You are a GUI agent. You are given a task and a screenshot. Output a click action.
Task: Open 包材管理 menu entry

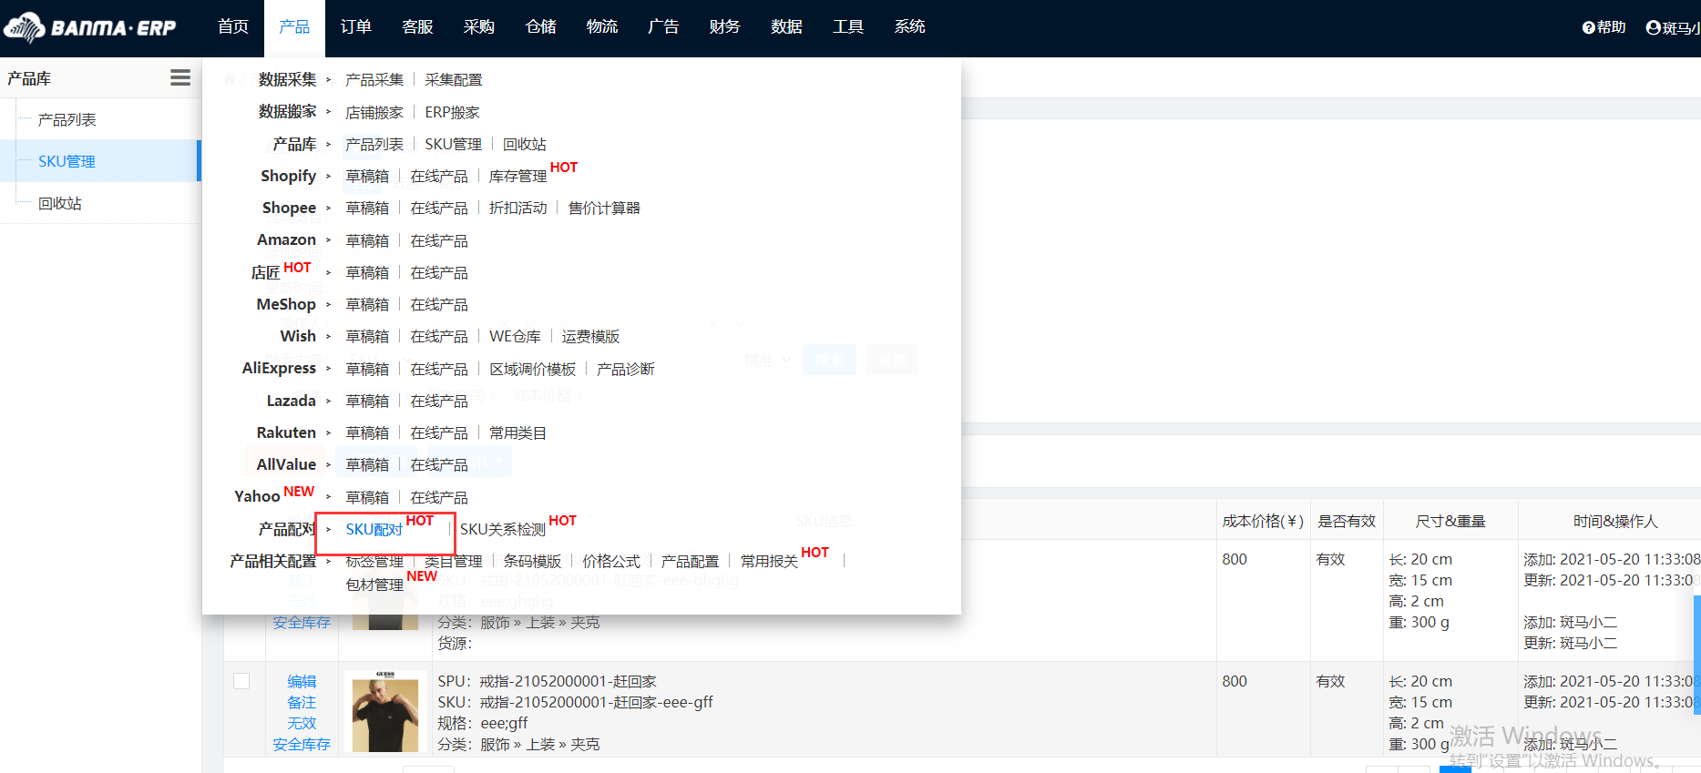(x=374, y=585)
